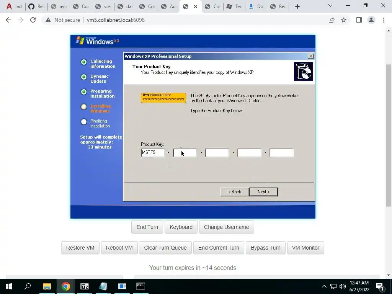Open Command Prompt taskbar icon
392x294 pixels.
pyautogui.click(x=140, y=286)
